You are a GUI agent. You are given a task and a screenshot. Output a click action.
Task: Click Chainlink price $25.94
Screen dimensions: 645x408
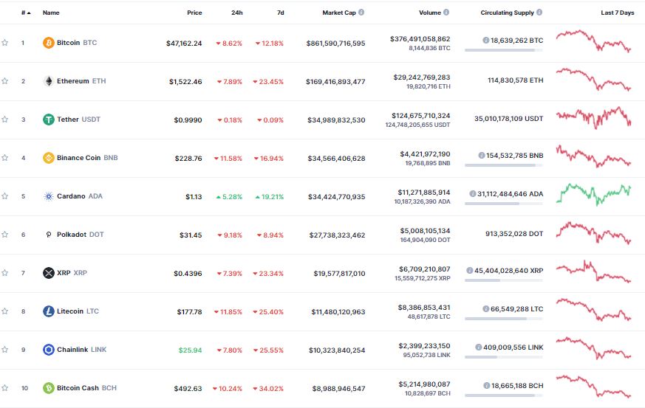[x=190, y=350]
